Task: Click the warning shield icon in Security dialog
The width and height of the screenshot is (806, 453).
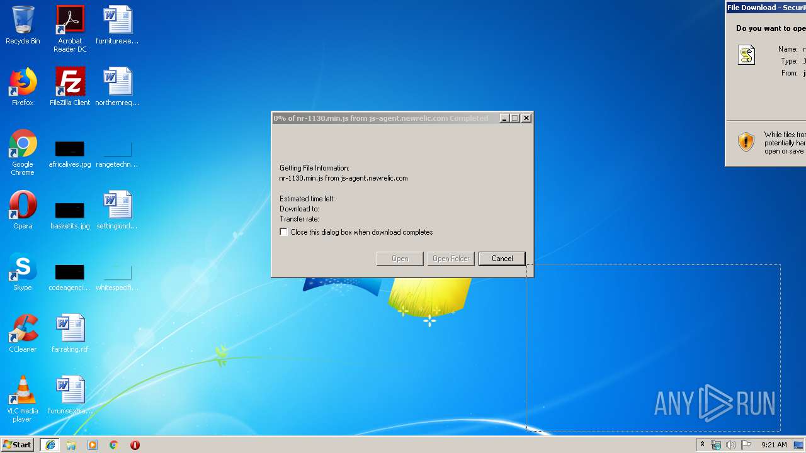Action: 746,142
